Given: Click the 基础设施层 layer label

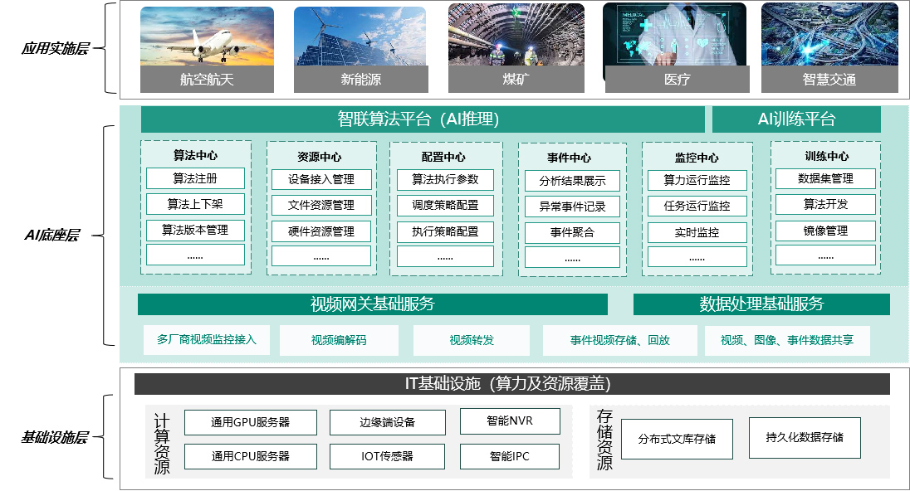Looking at the screenshot, I should tap(55, 438).
